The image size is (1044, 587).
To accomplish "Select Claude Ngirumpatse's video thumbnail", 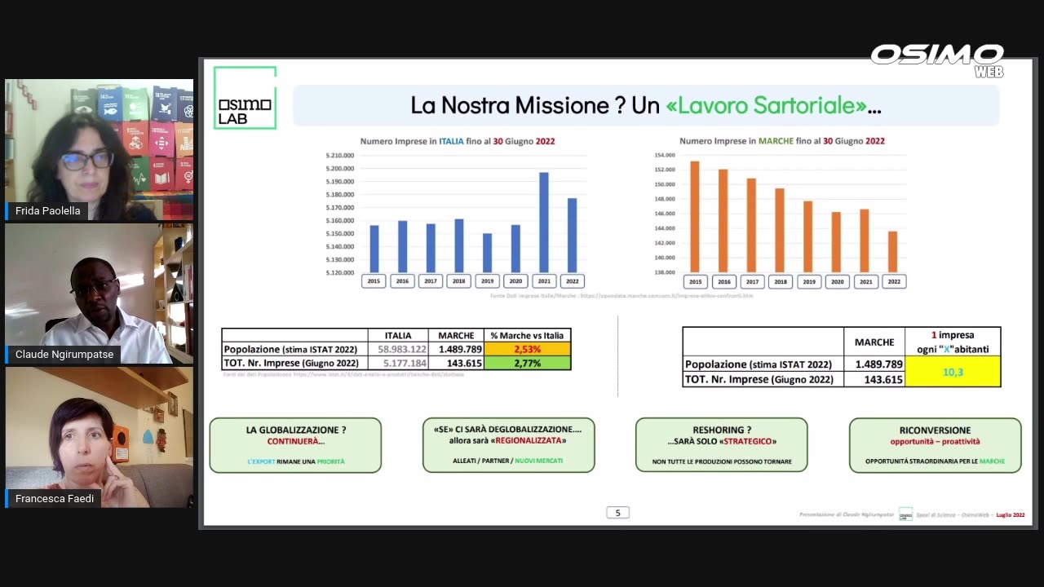I will 100,293.
